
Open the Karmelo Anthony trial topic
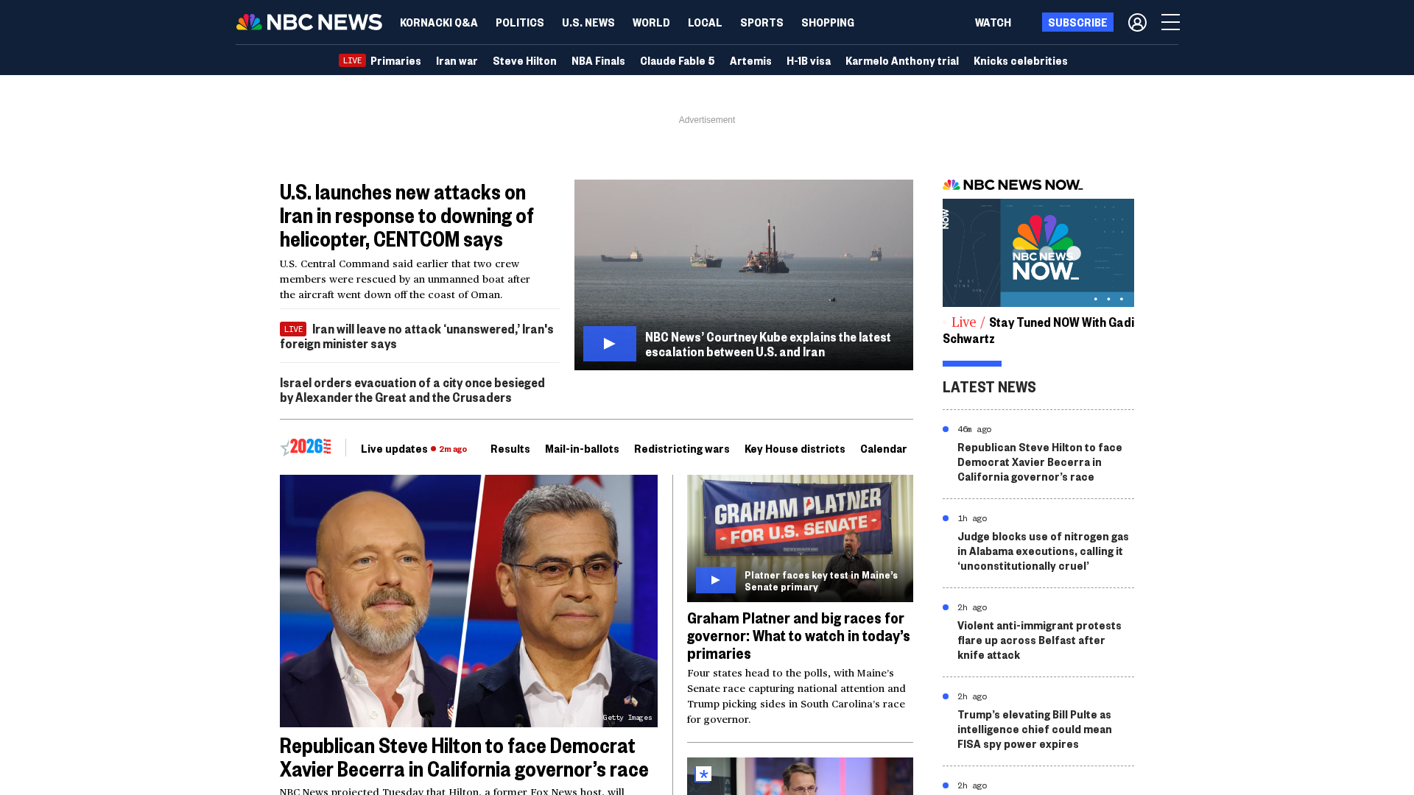pos(901,60)
